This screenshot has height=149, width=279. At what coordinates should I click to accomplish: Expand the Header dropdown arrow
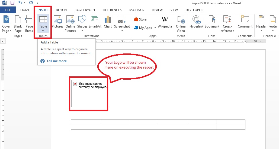click(261, 31)
